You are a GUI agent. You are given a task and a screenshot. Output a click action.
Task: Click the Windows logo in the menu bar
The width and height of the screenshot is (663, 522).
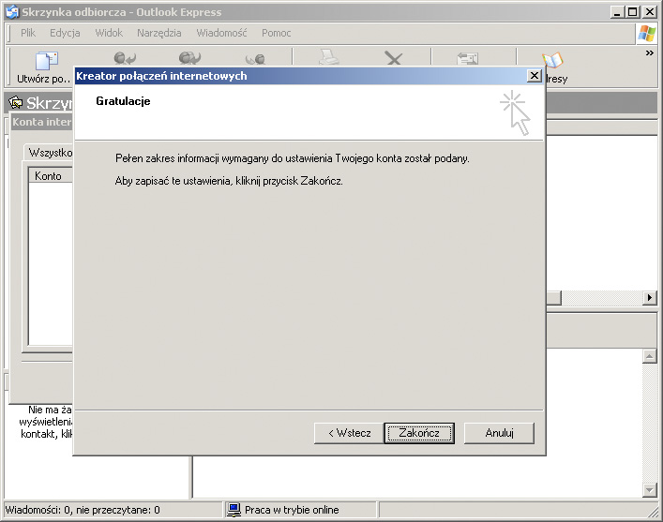click(647, 34)
